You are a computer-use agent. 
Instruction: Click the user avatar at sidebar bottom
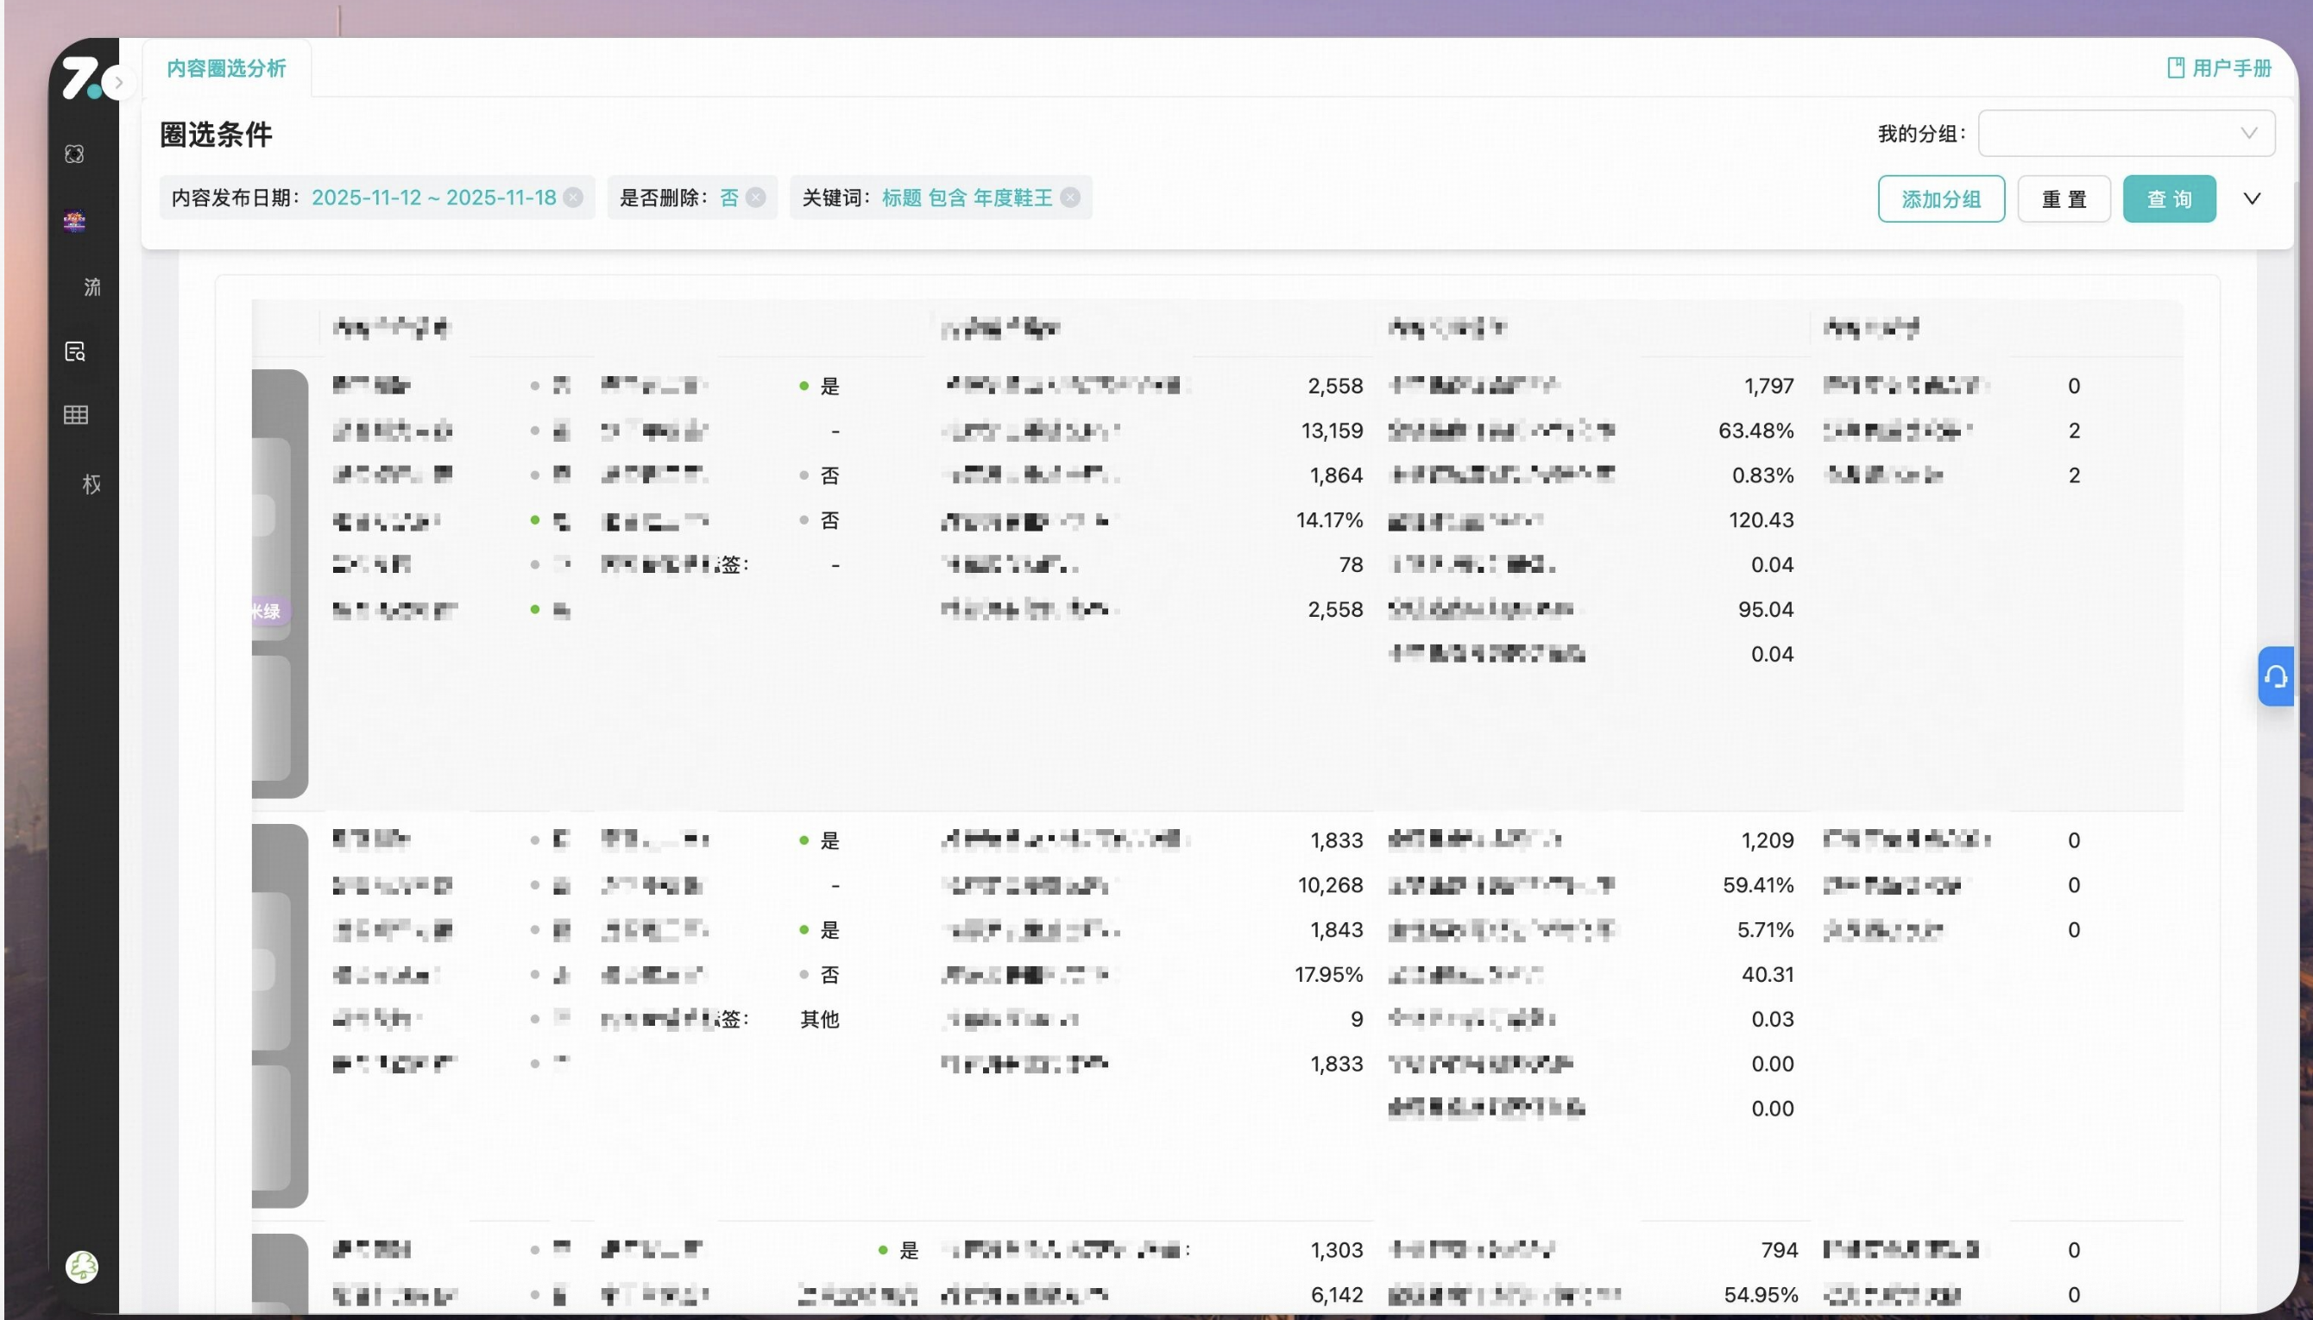pos(82,1267)
